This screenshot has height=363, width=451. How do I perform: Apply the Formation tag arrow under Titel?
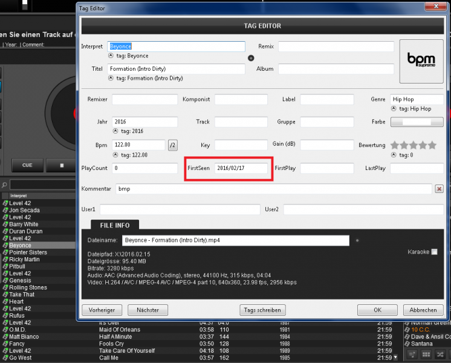click(111, 78)
